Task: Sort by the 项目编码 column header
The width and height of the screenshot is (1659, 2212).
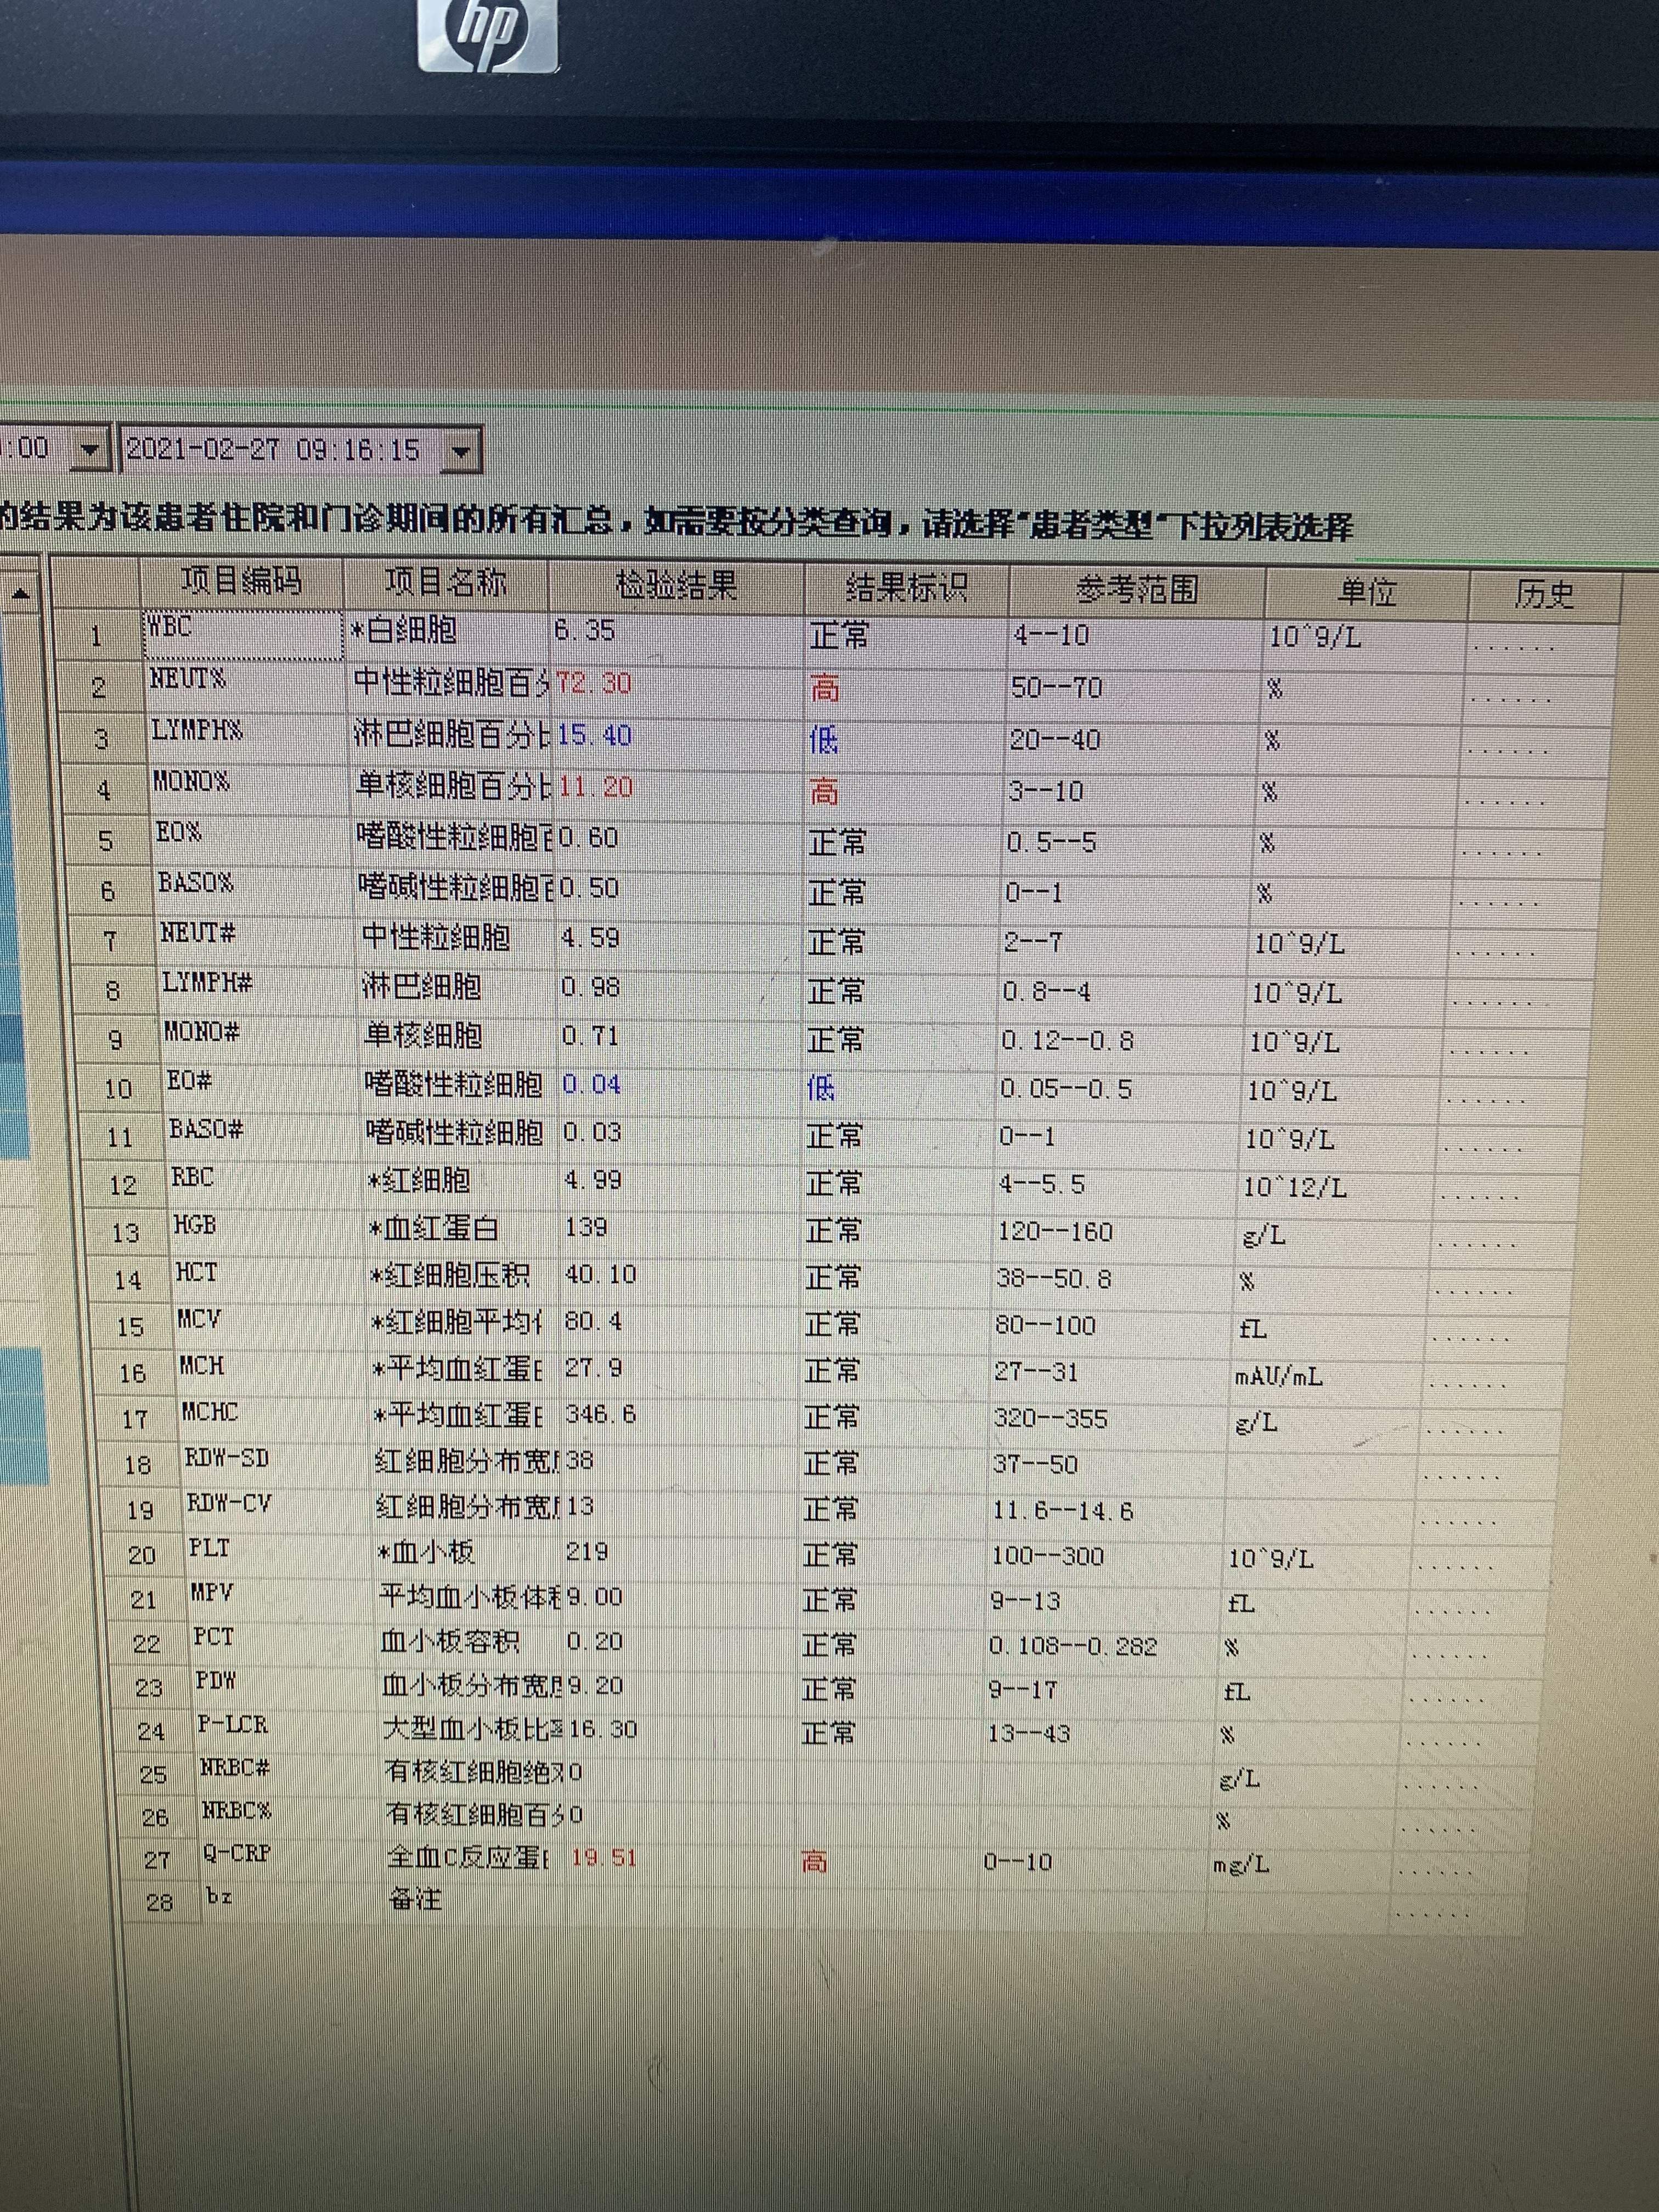Action: tap(241, 582)
